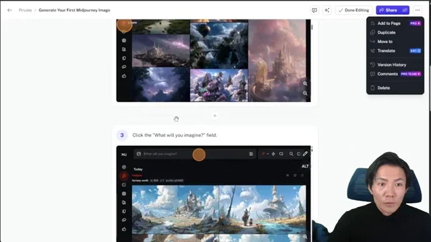431x242 pixels.
Task: Open Version History from the menu
Action: 395,65
